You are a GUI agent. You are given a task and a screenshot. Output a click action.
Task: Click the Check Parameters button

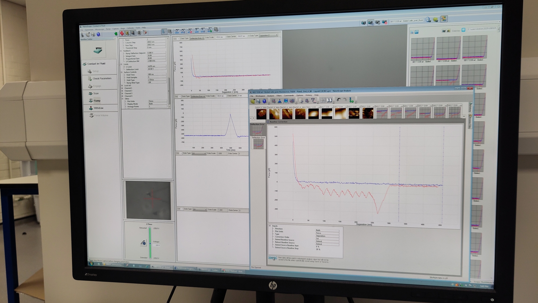pos(102,78)
